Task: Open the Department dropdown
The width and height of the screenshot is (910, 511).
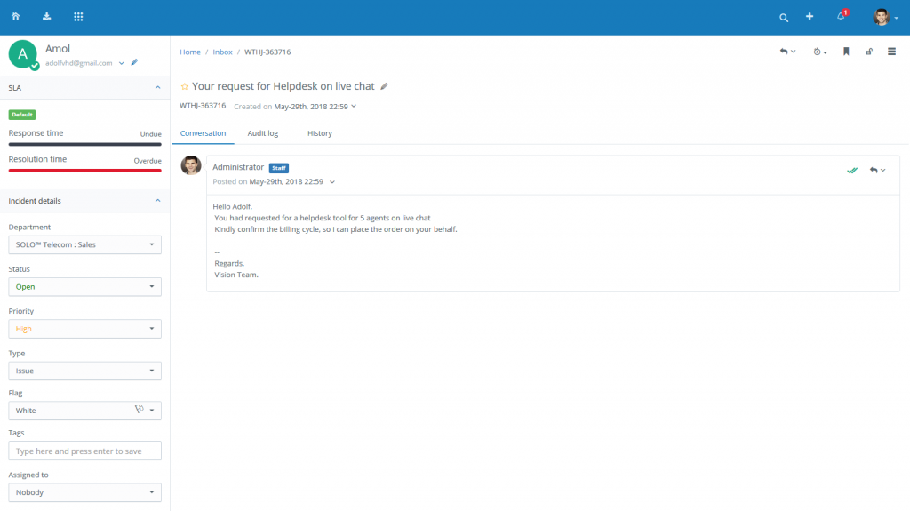Action: click(x=84, y=244)
